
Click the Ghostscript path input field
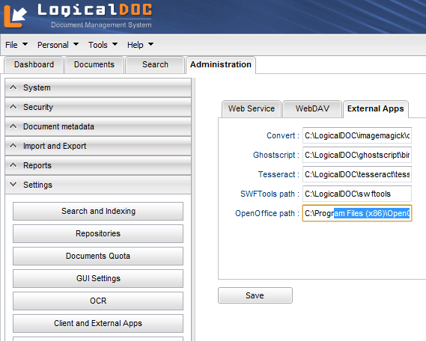(x=357, y=155)
